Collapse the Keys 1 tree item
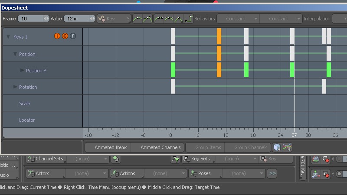 (8, 37)
